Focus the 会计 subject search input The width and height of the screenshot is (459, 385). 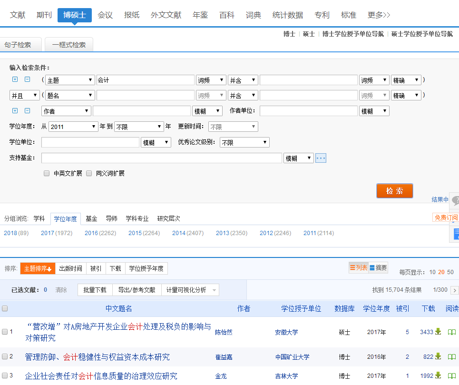click(x=146, y=80)
